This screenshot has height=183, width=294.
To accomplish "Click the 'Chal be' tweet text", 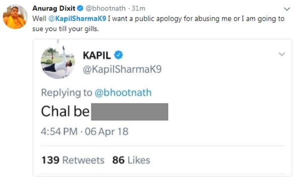I will point(65,112).
